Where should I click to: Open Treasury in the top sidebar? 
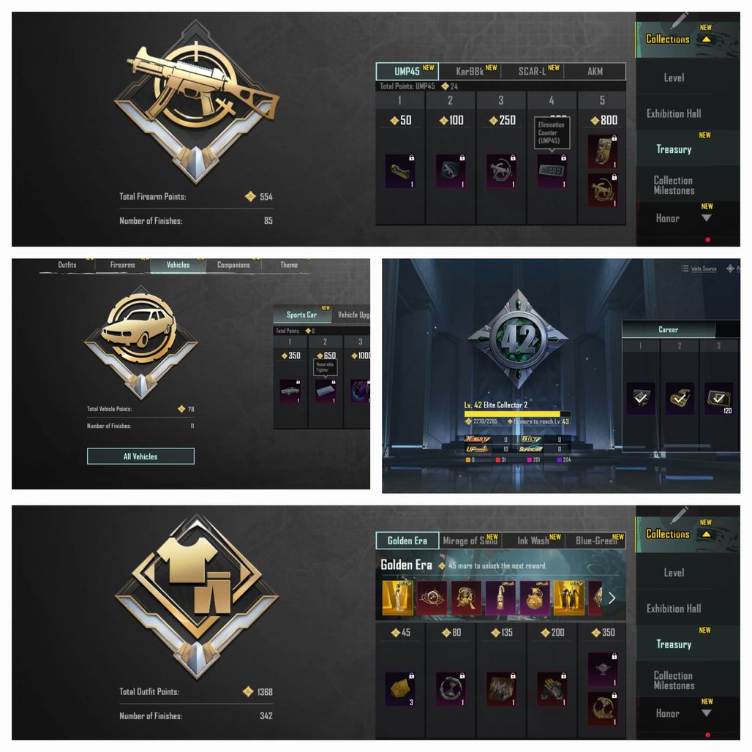[x=674, y=149]
